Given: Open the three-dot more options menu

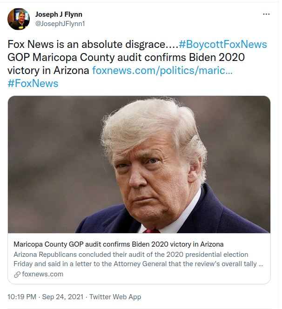Looking at the screenshot, I should click(x=266, y=14).
